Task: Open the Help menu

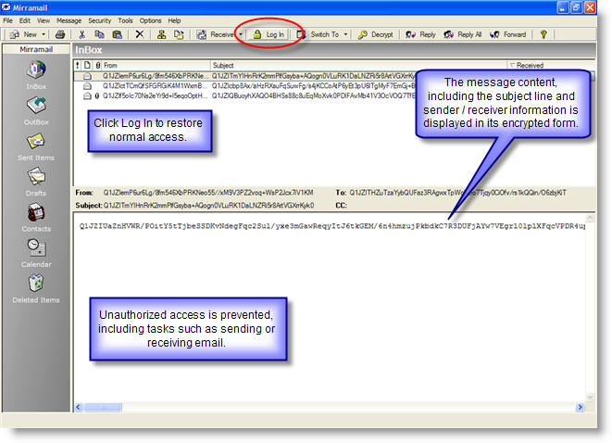Action: click(x=174, y=20)
